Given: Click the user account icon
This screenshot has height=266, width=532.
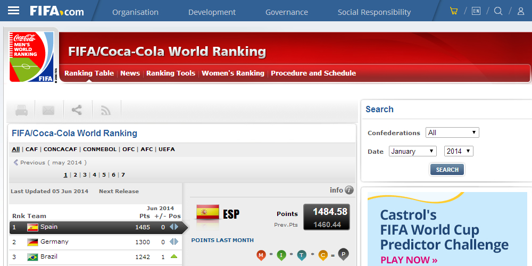Looking at the screenshot, I should click(x=521, y=11).
